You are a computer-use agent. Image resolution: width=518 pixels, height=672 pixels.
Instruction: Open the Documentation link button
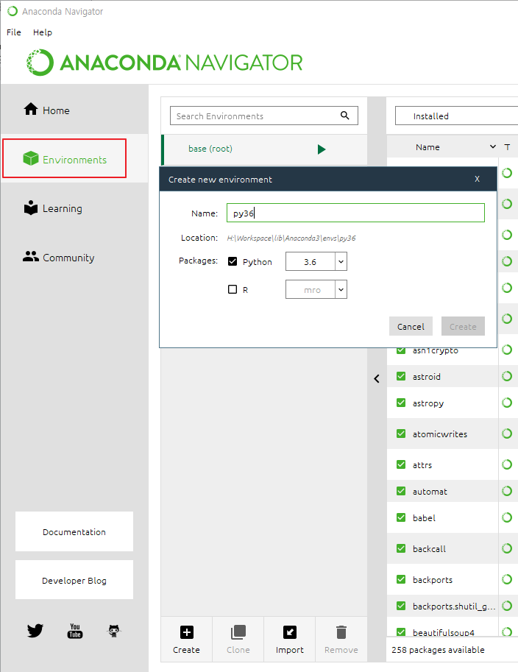pos(74,531)
